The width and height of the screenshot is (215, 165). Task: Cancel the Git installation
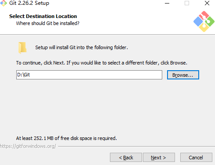(x=196, y=158)
